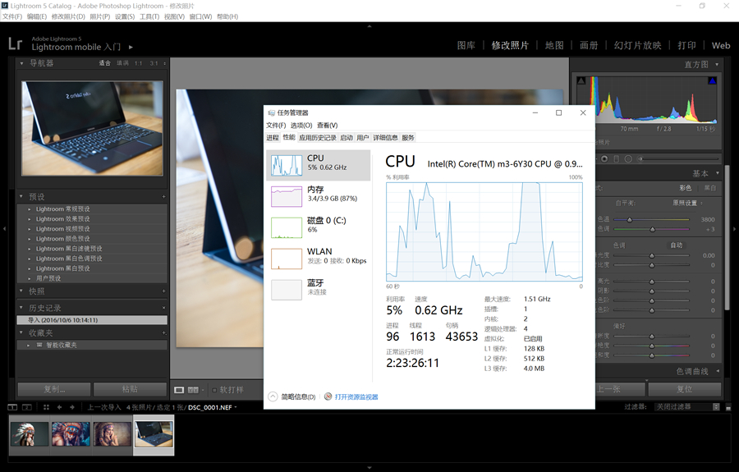Open 打开资源监视器 link in Task Manager
The width and height of the screenshot is (739, 472).
coord(356,397)
